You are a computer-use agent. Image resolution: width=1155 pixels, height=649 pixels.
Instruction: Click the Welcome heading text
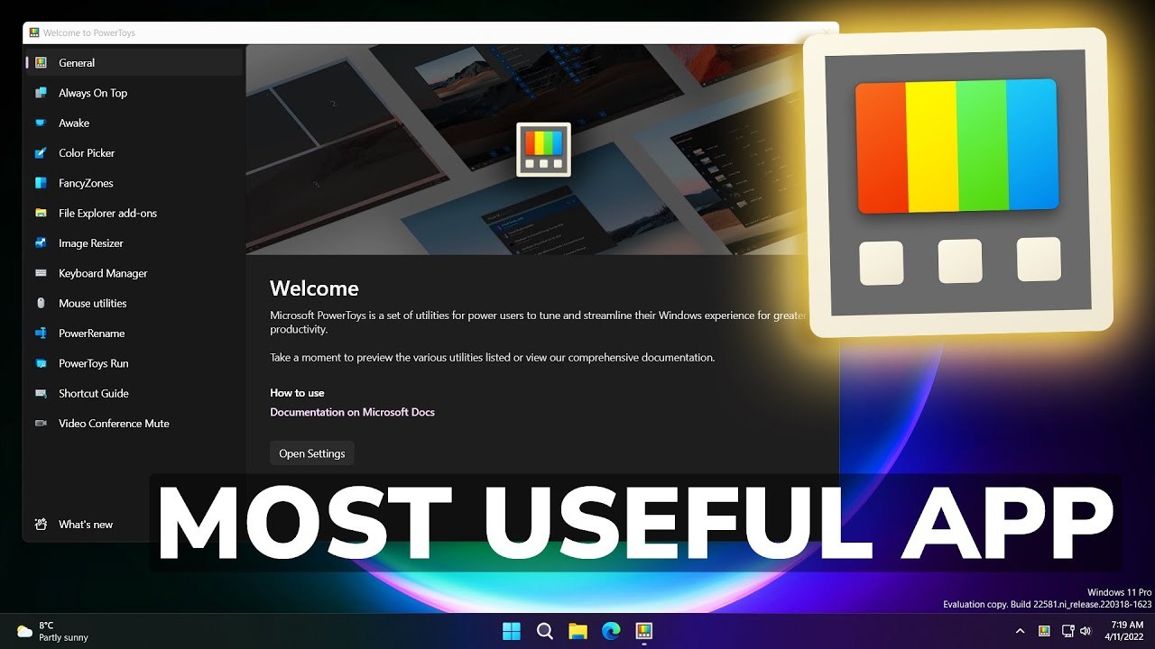coord(314,288)
